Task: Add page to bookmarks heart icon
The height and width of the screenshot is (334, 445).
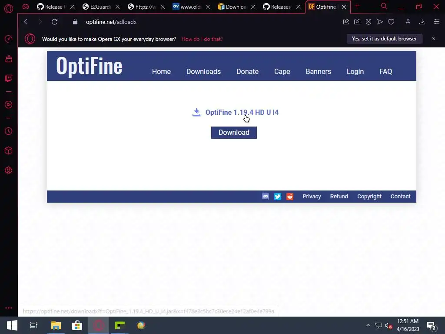Action: click(x=391, y=22)
